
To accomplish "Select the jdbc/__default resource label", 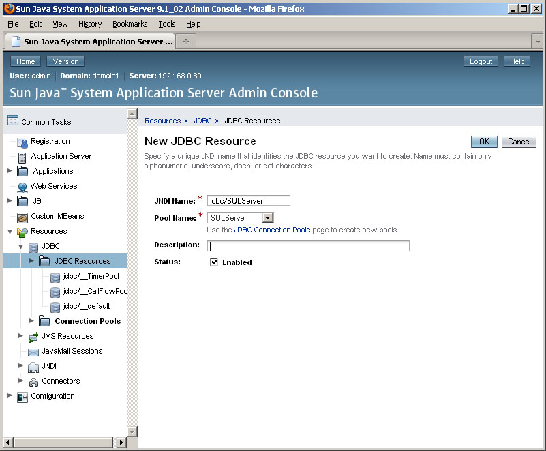I will tap(87, 306).
